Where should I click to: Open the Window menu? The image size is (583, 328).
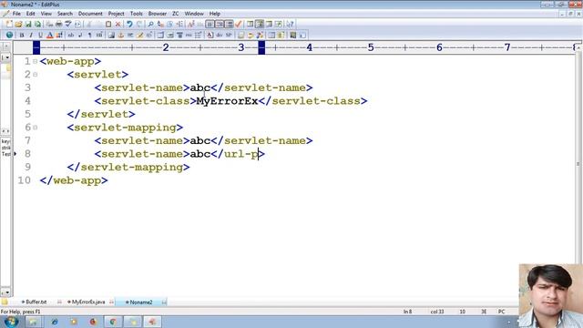pyautogui.click(x=194, y=14)
